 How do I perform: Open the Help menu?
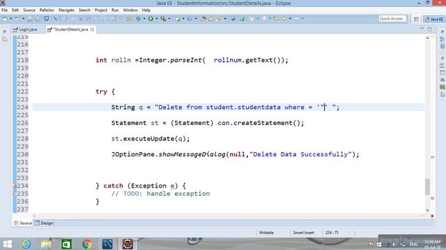click(146, 10)
